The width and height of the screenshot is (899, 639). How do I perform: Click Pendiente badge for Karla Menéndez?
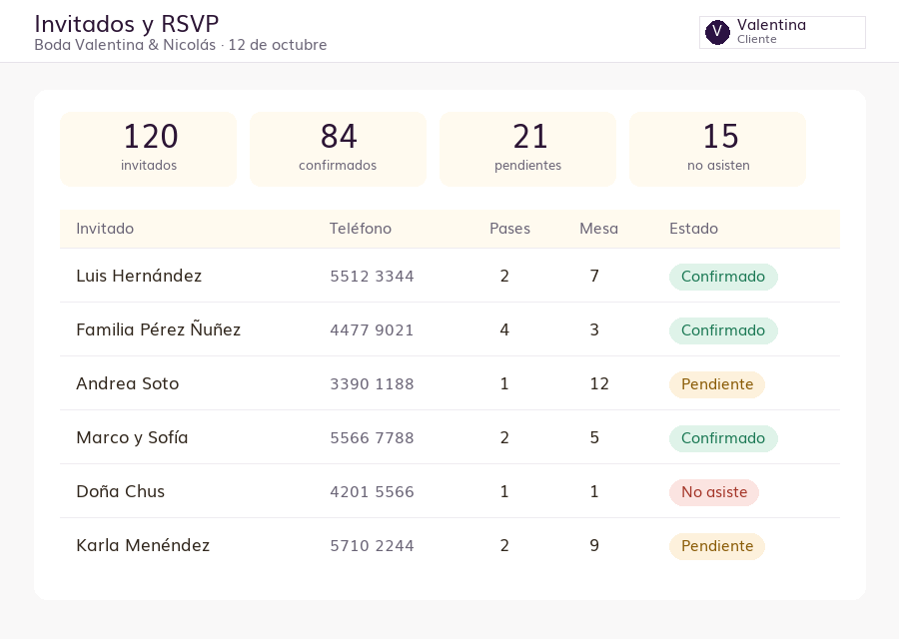coord(716,546)
